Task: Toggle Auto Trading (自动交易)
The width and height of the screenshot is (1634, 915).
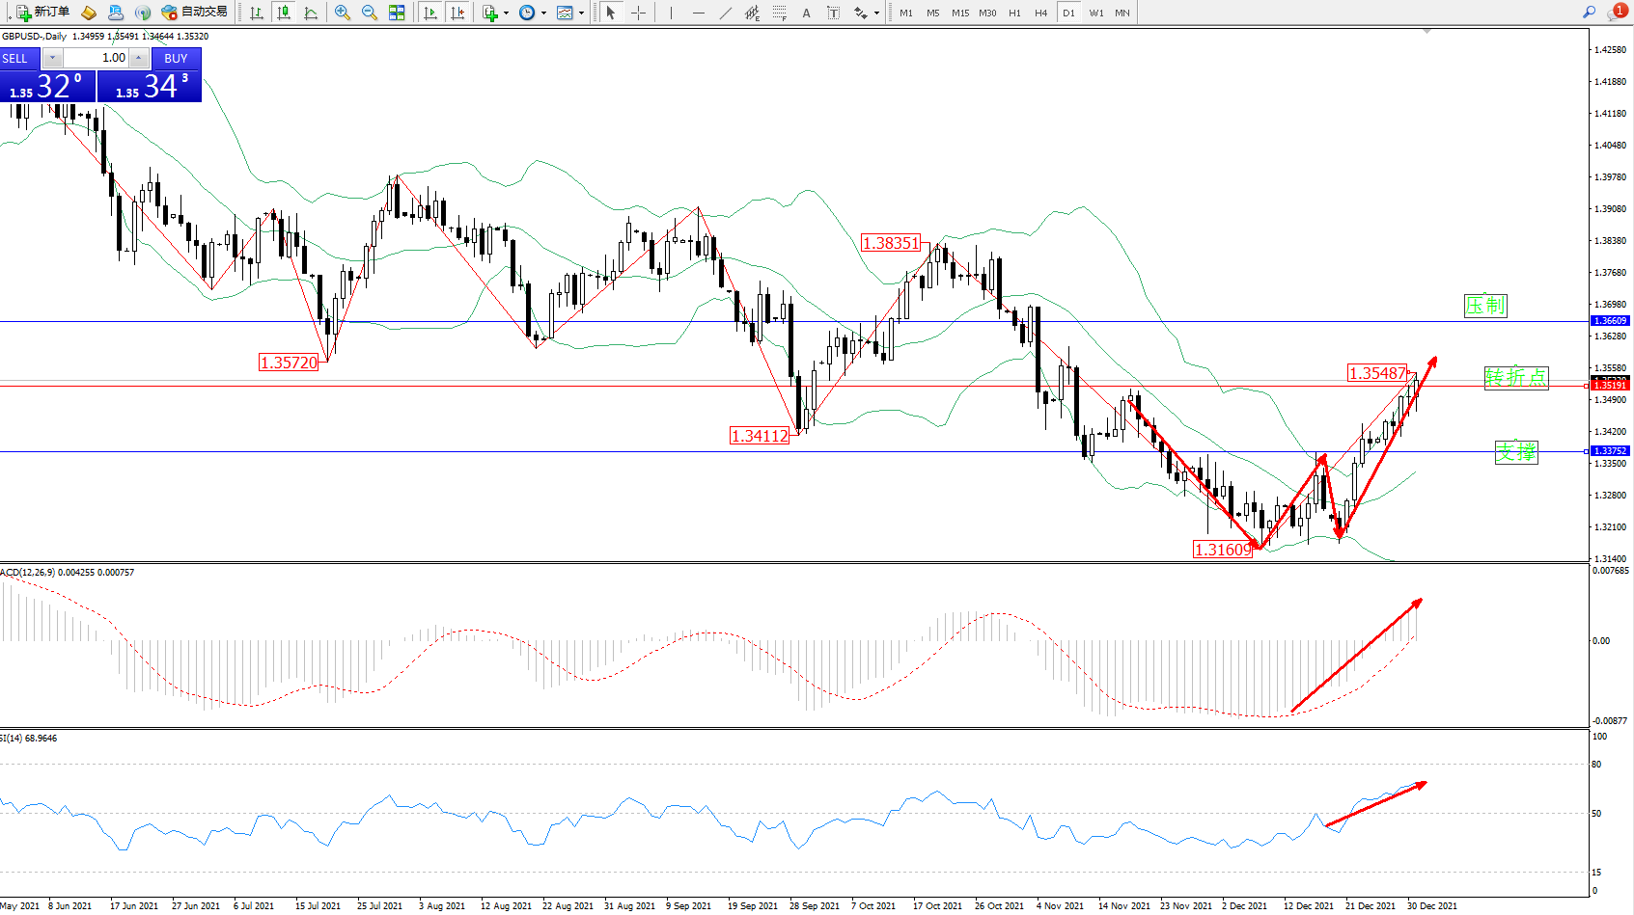Action: (195, 13)
